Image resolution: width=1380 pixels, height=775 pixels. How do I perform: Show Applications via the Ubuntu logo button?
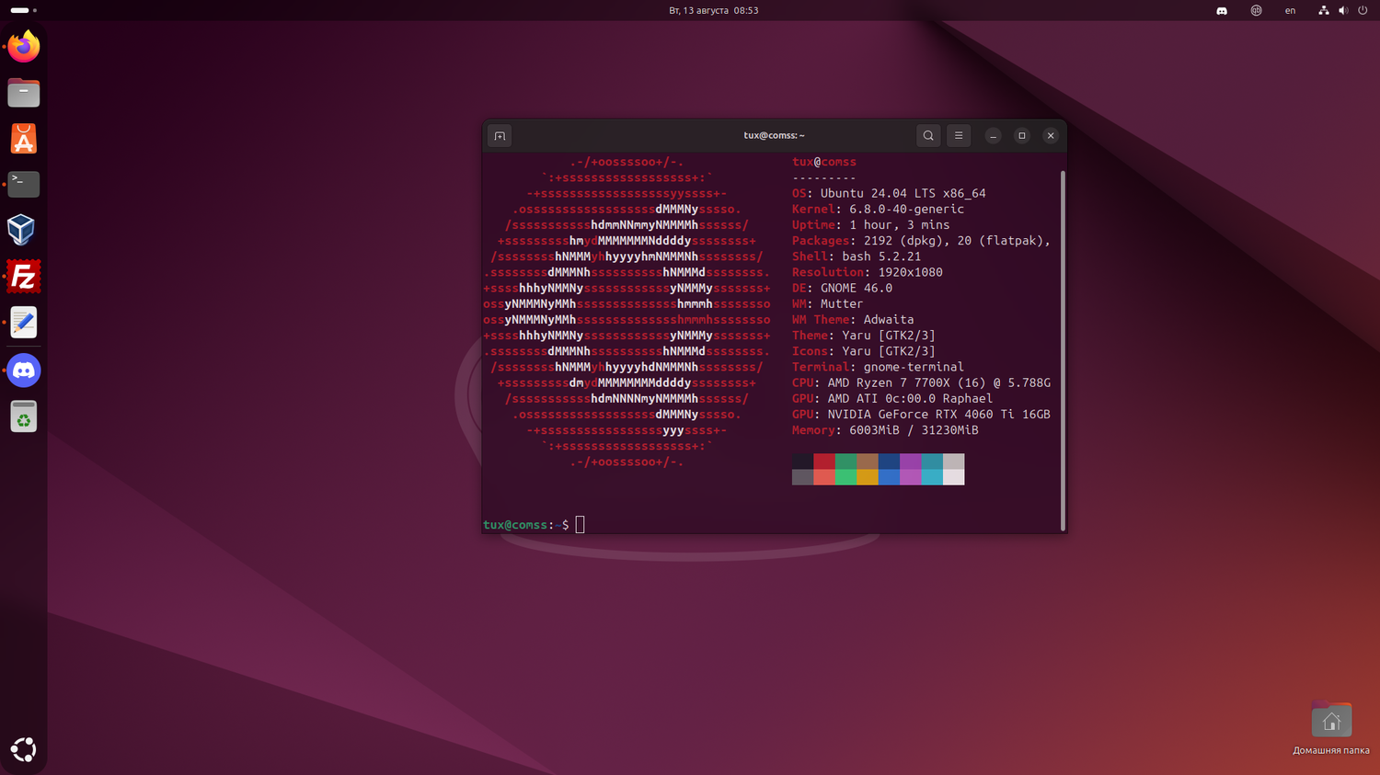point(24,749)
